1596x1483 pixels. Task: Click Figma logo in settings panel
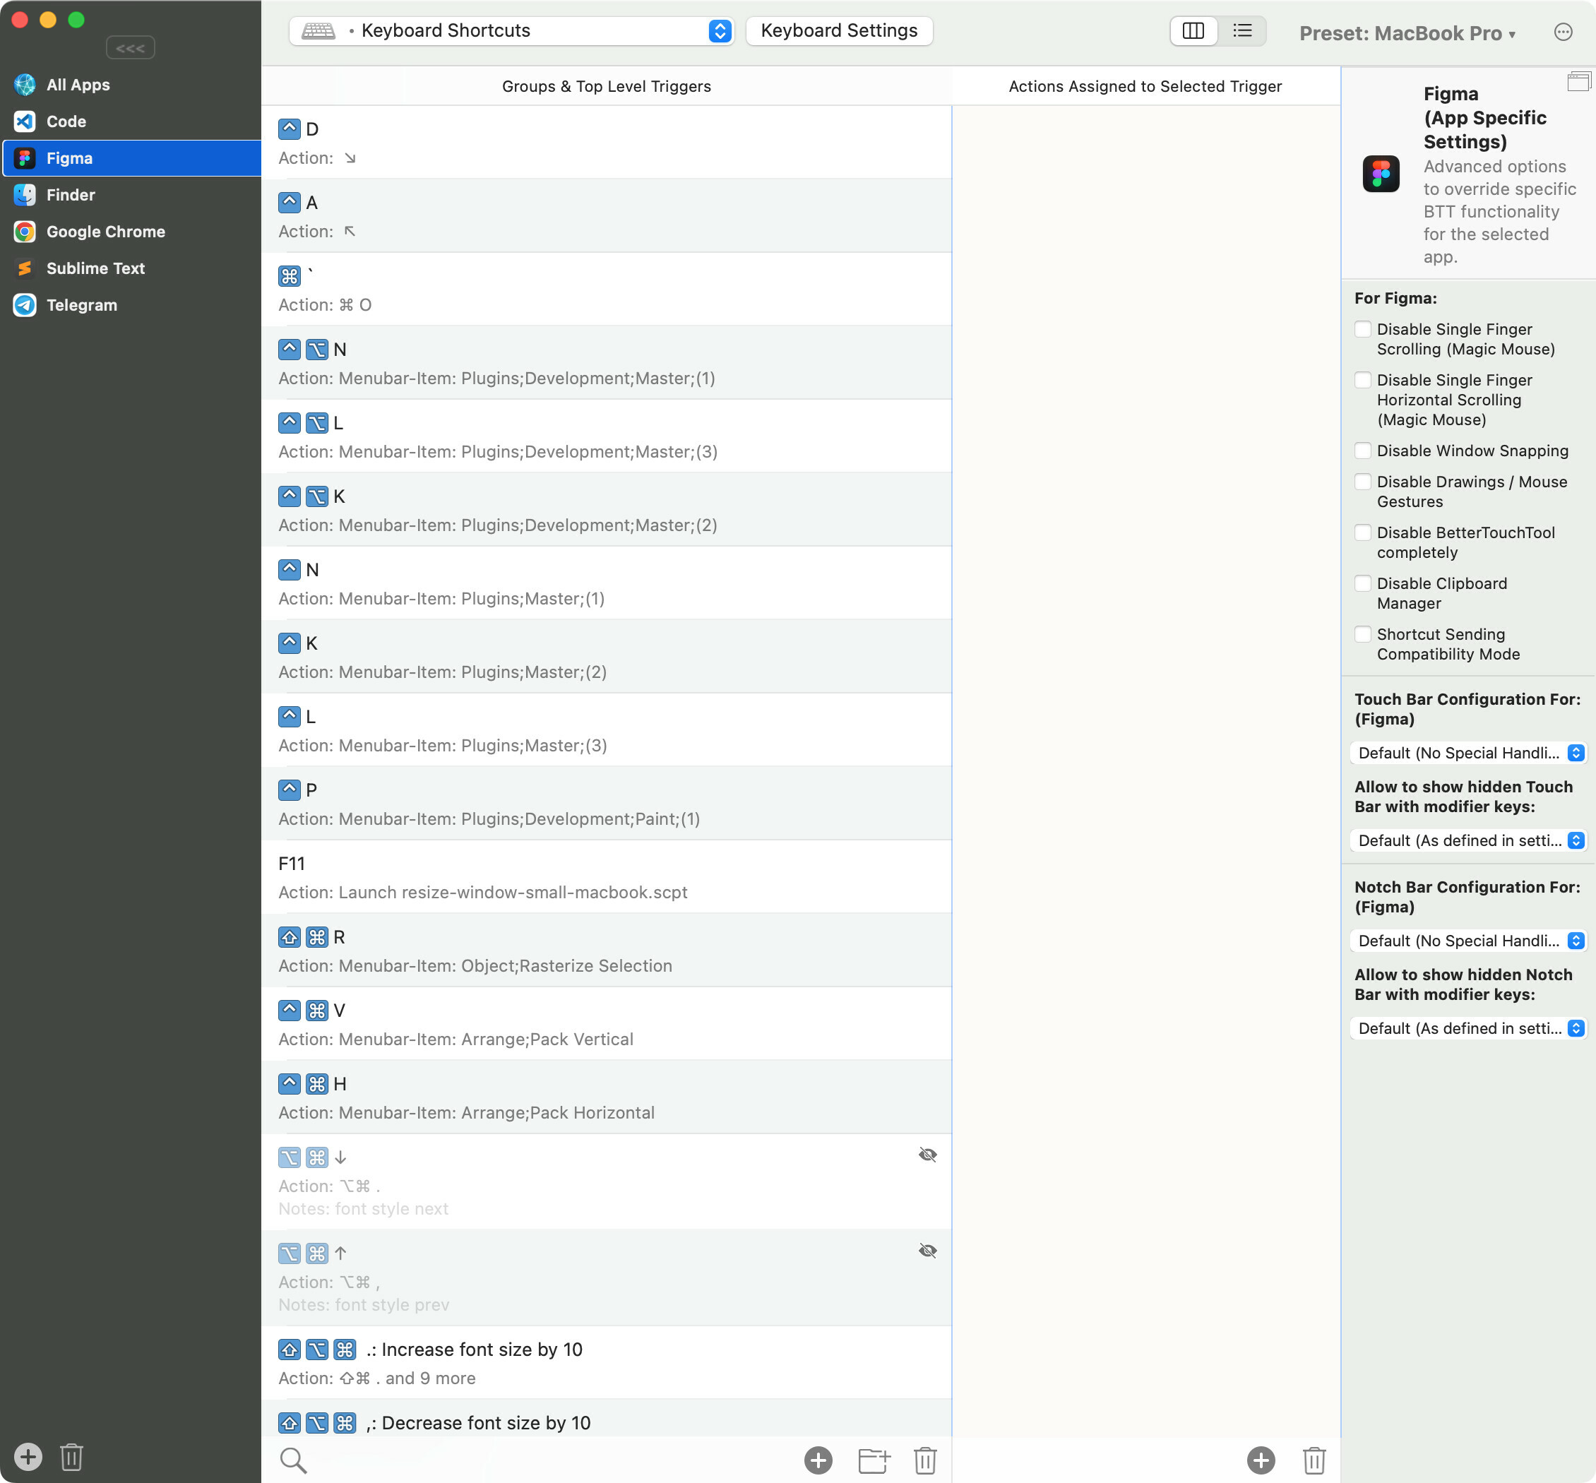pos(1380,174)
